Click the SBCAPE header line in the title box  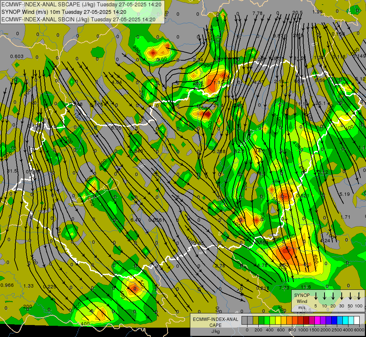[81, 4]
